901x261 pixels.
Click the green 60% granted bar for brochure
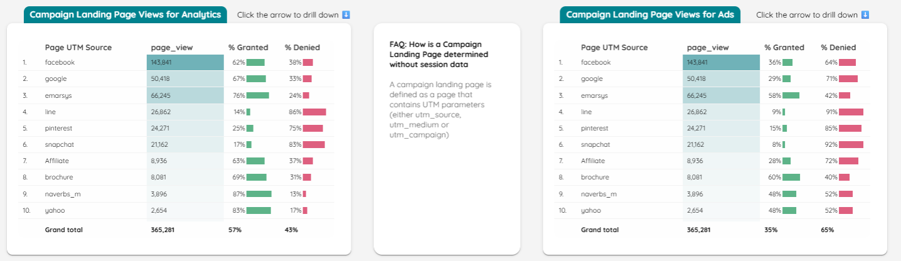point(791,178)
